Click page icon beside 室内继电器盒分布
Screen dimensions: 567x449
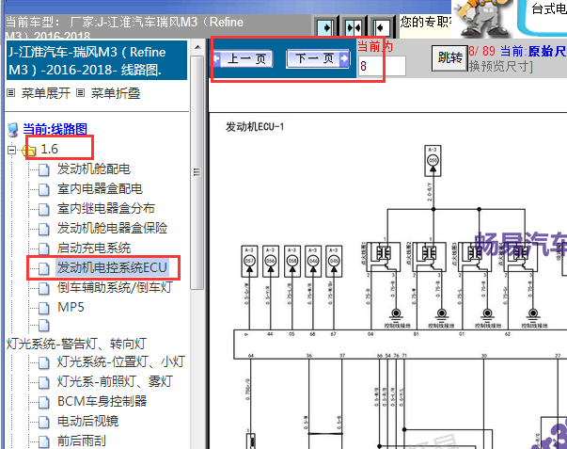click(x=44, y=209)
